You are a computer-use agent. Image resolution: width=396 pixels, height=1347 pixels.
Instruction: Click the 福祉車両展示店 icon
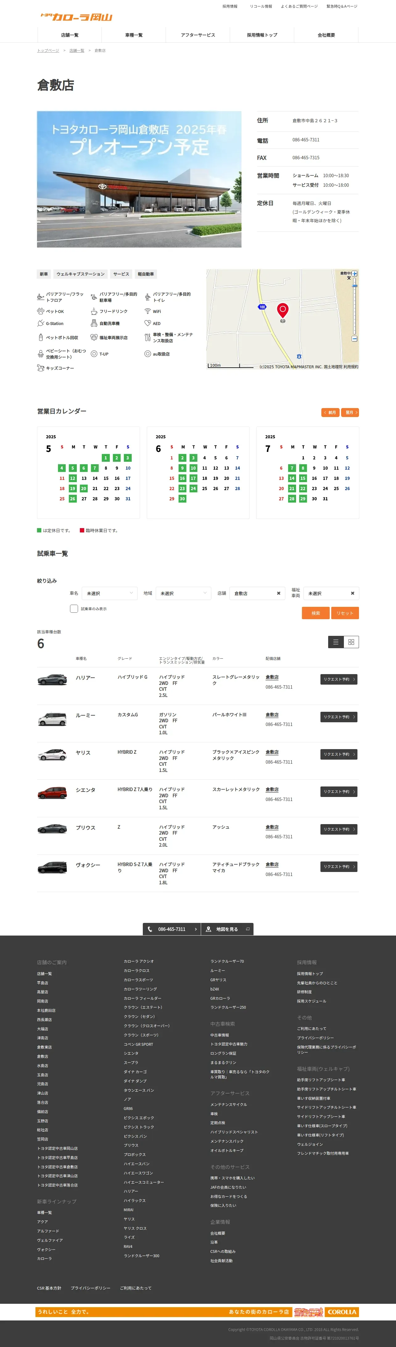[94, 338]
